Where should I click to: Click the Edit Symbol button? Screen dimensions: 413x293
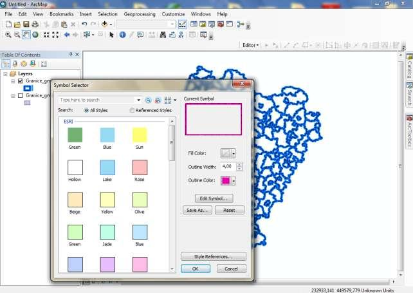point(214,198)
